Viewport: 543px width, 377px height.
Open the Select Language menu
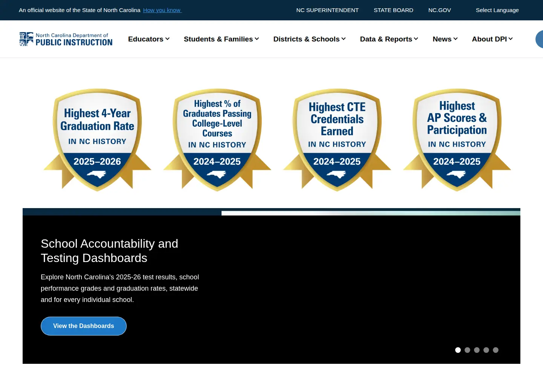(497, 10)
